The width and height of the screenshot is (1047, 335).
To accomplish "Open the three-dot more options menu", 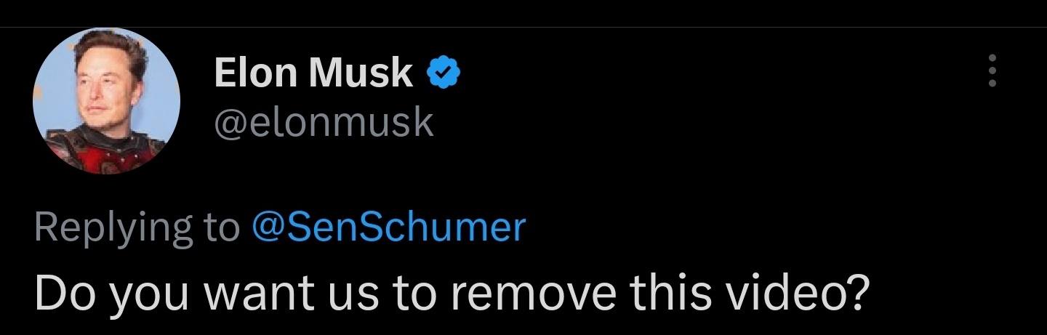I will 992,72.
